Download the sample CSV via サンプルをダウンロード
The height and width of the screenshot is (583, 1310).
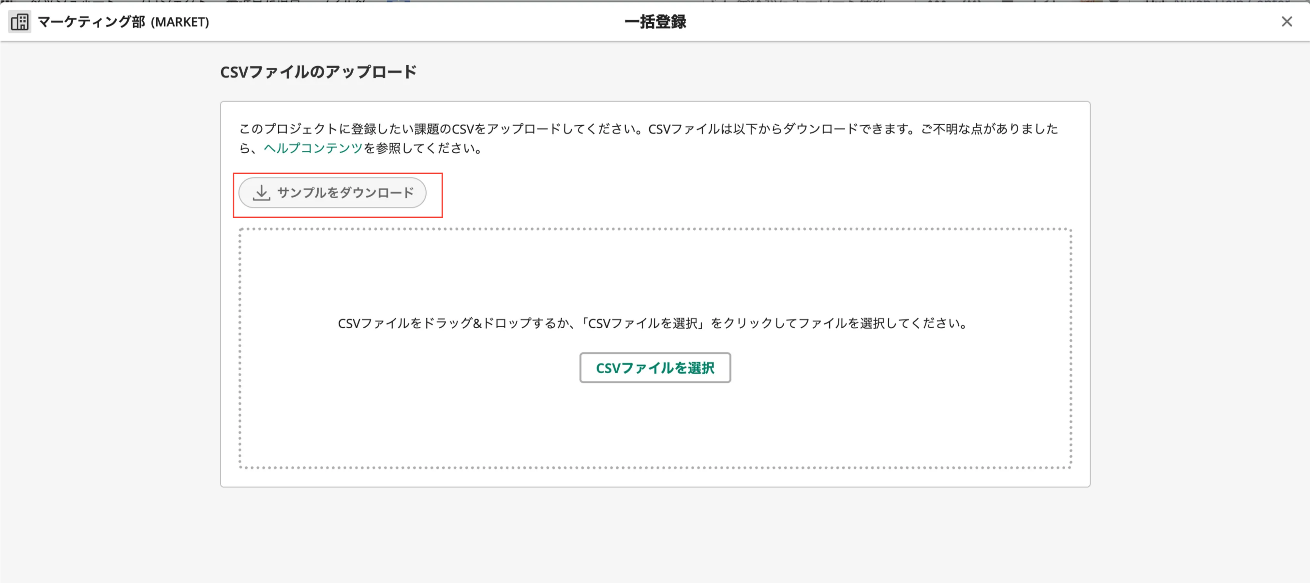(333, 192)
